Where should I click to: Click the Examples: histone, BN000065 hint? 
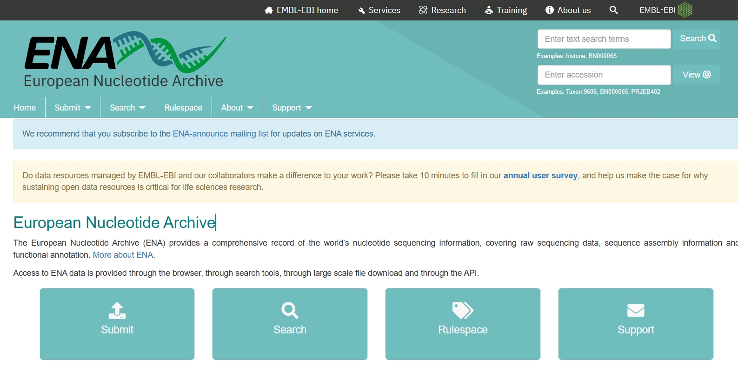click(x=577, y=56)
